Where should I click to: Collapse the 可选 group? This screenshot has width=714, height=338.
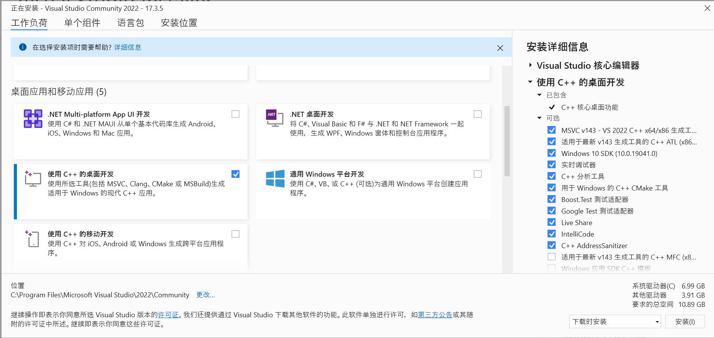(539, 118)
